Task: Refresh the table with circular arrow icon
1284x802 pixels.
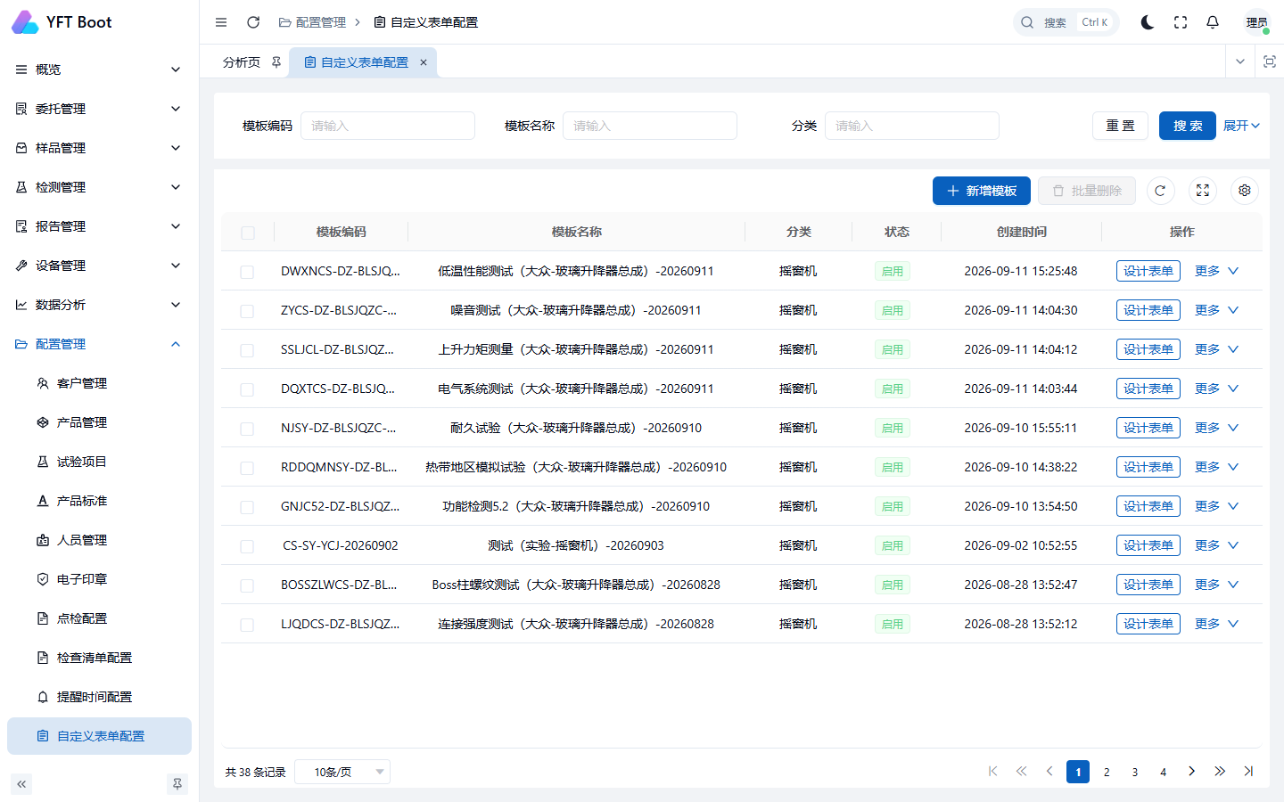Action: pos(1160,191)
